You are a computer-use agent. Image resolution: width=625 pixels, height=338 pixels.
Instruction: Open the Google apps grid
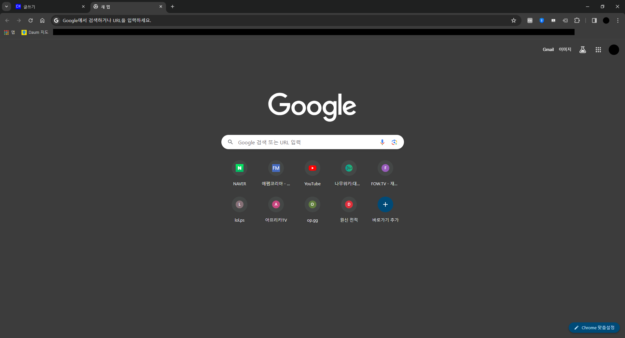tap(598, 50)
